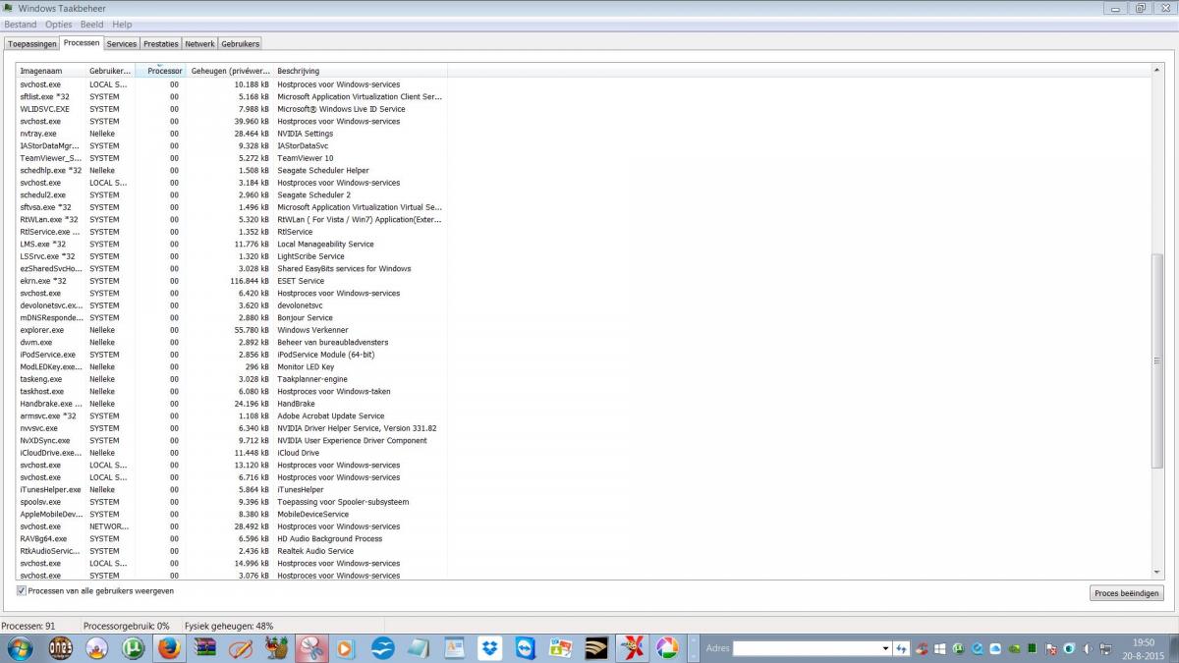Select the iTunesHelper.exe process row

tap(232, 489)
